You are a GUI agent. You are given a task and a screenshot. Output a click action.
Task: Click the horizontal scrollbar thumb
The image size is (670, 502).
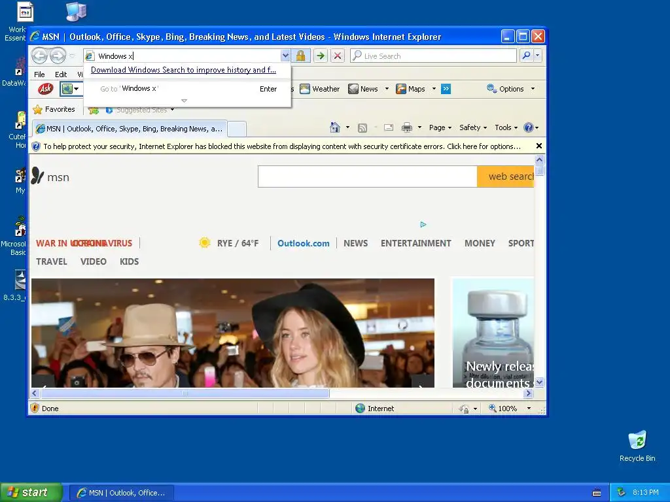click(185, 393)
